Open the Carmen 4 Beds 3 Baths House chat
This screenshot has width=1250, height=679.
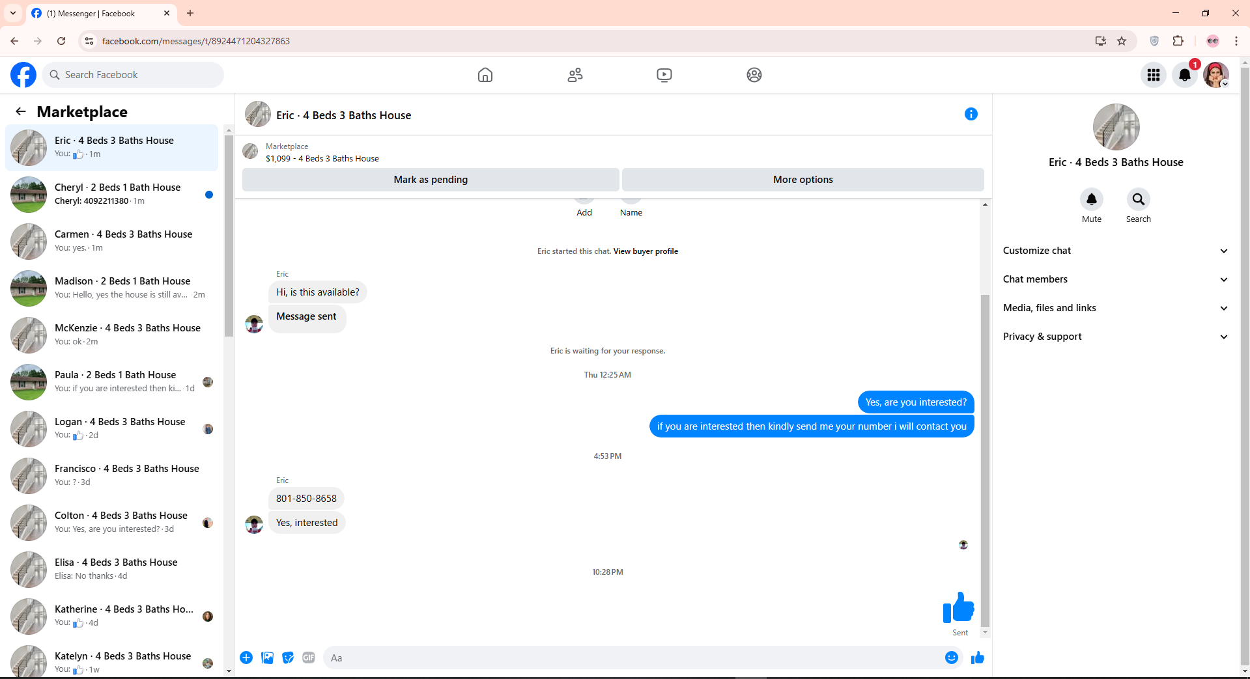(x=112, y=242)
